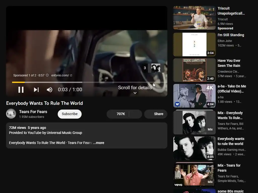The image size is (258, 193).
Task: Click the ad countdown thumbnail showing 3
Action: (x=153, y=68)
